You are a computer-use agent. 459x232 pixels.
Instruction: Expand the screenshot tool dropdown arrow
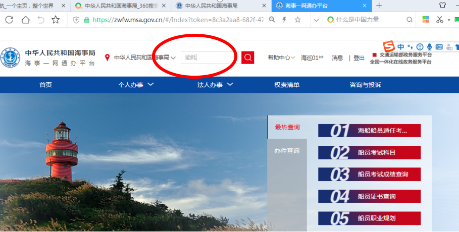pyautogui.click(x=449, y=20)
